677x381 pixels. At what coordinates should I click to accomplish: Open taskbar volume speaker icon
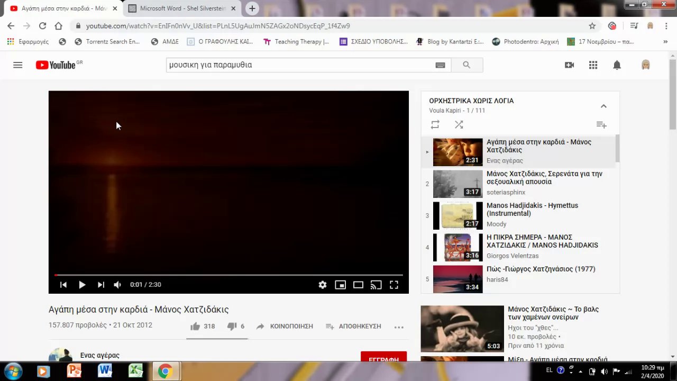pyautogui.click(x=604, y=371)
